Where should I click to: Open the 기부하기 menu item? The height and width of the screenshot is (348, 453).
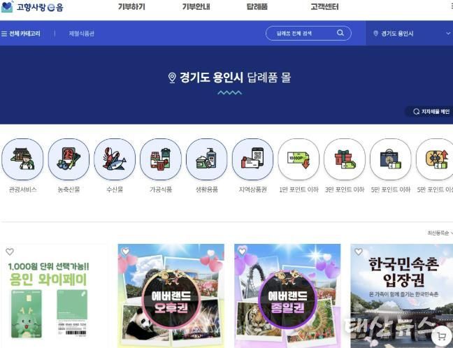tap(131, 7)
